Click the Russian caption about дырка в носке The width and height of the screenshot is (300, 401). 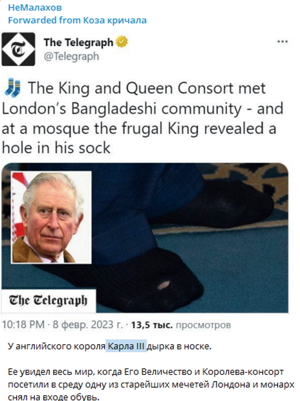point(110,346)
